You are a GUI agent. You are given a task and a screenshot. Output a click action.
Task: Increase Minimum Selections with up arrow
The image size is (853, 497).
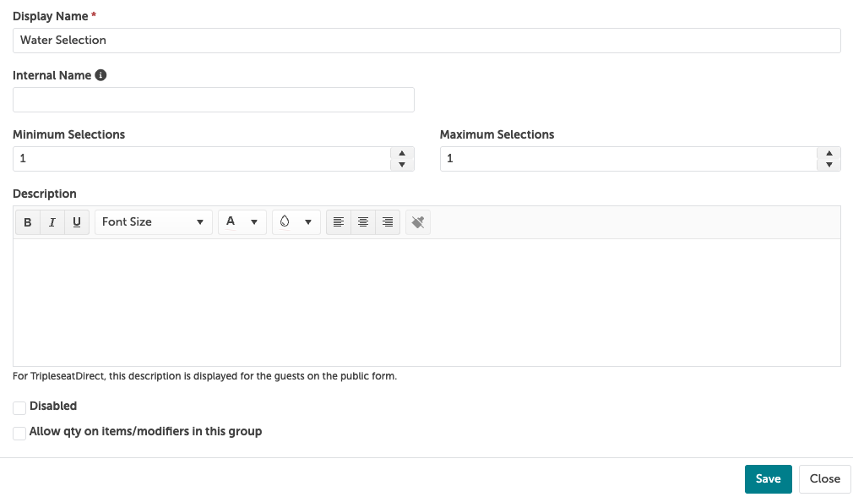(x=402, y=153)
